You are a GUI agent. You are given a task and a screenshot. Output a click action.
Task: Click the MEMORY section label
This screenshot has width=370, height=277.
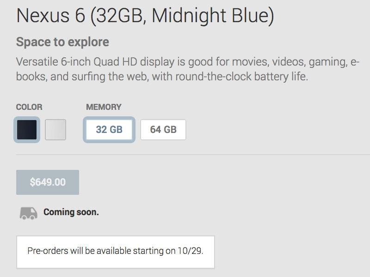pyautogui.click(x=104, y=107)
